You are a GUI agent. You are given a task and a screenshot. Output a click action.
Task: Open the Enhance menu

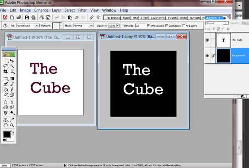[41, 10]
